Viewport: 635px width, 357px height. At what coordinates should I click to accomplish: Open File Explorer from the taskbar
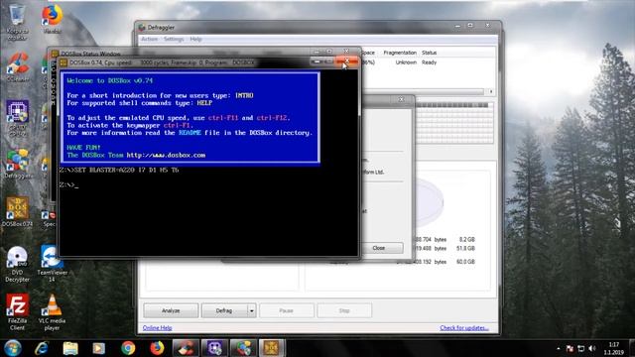70,348
